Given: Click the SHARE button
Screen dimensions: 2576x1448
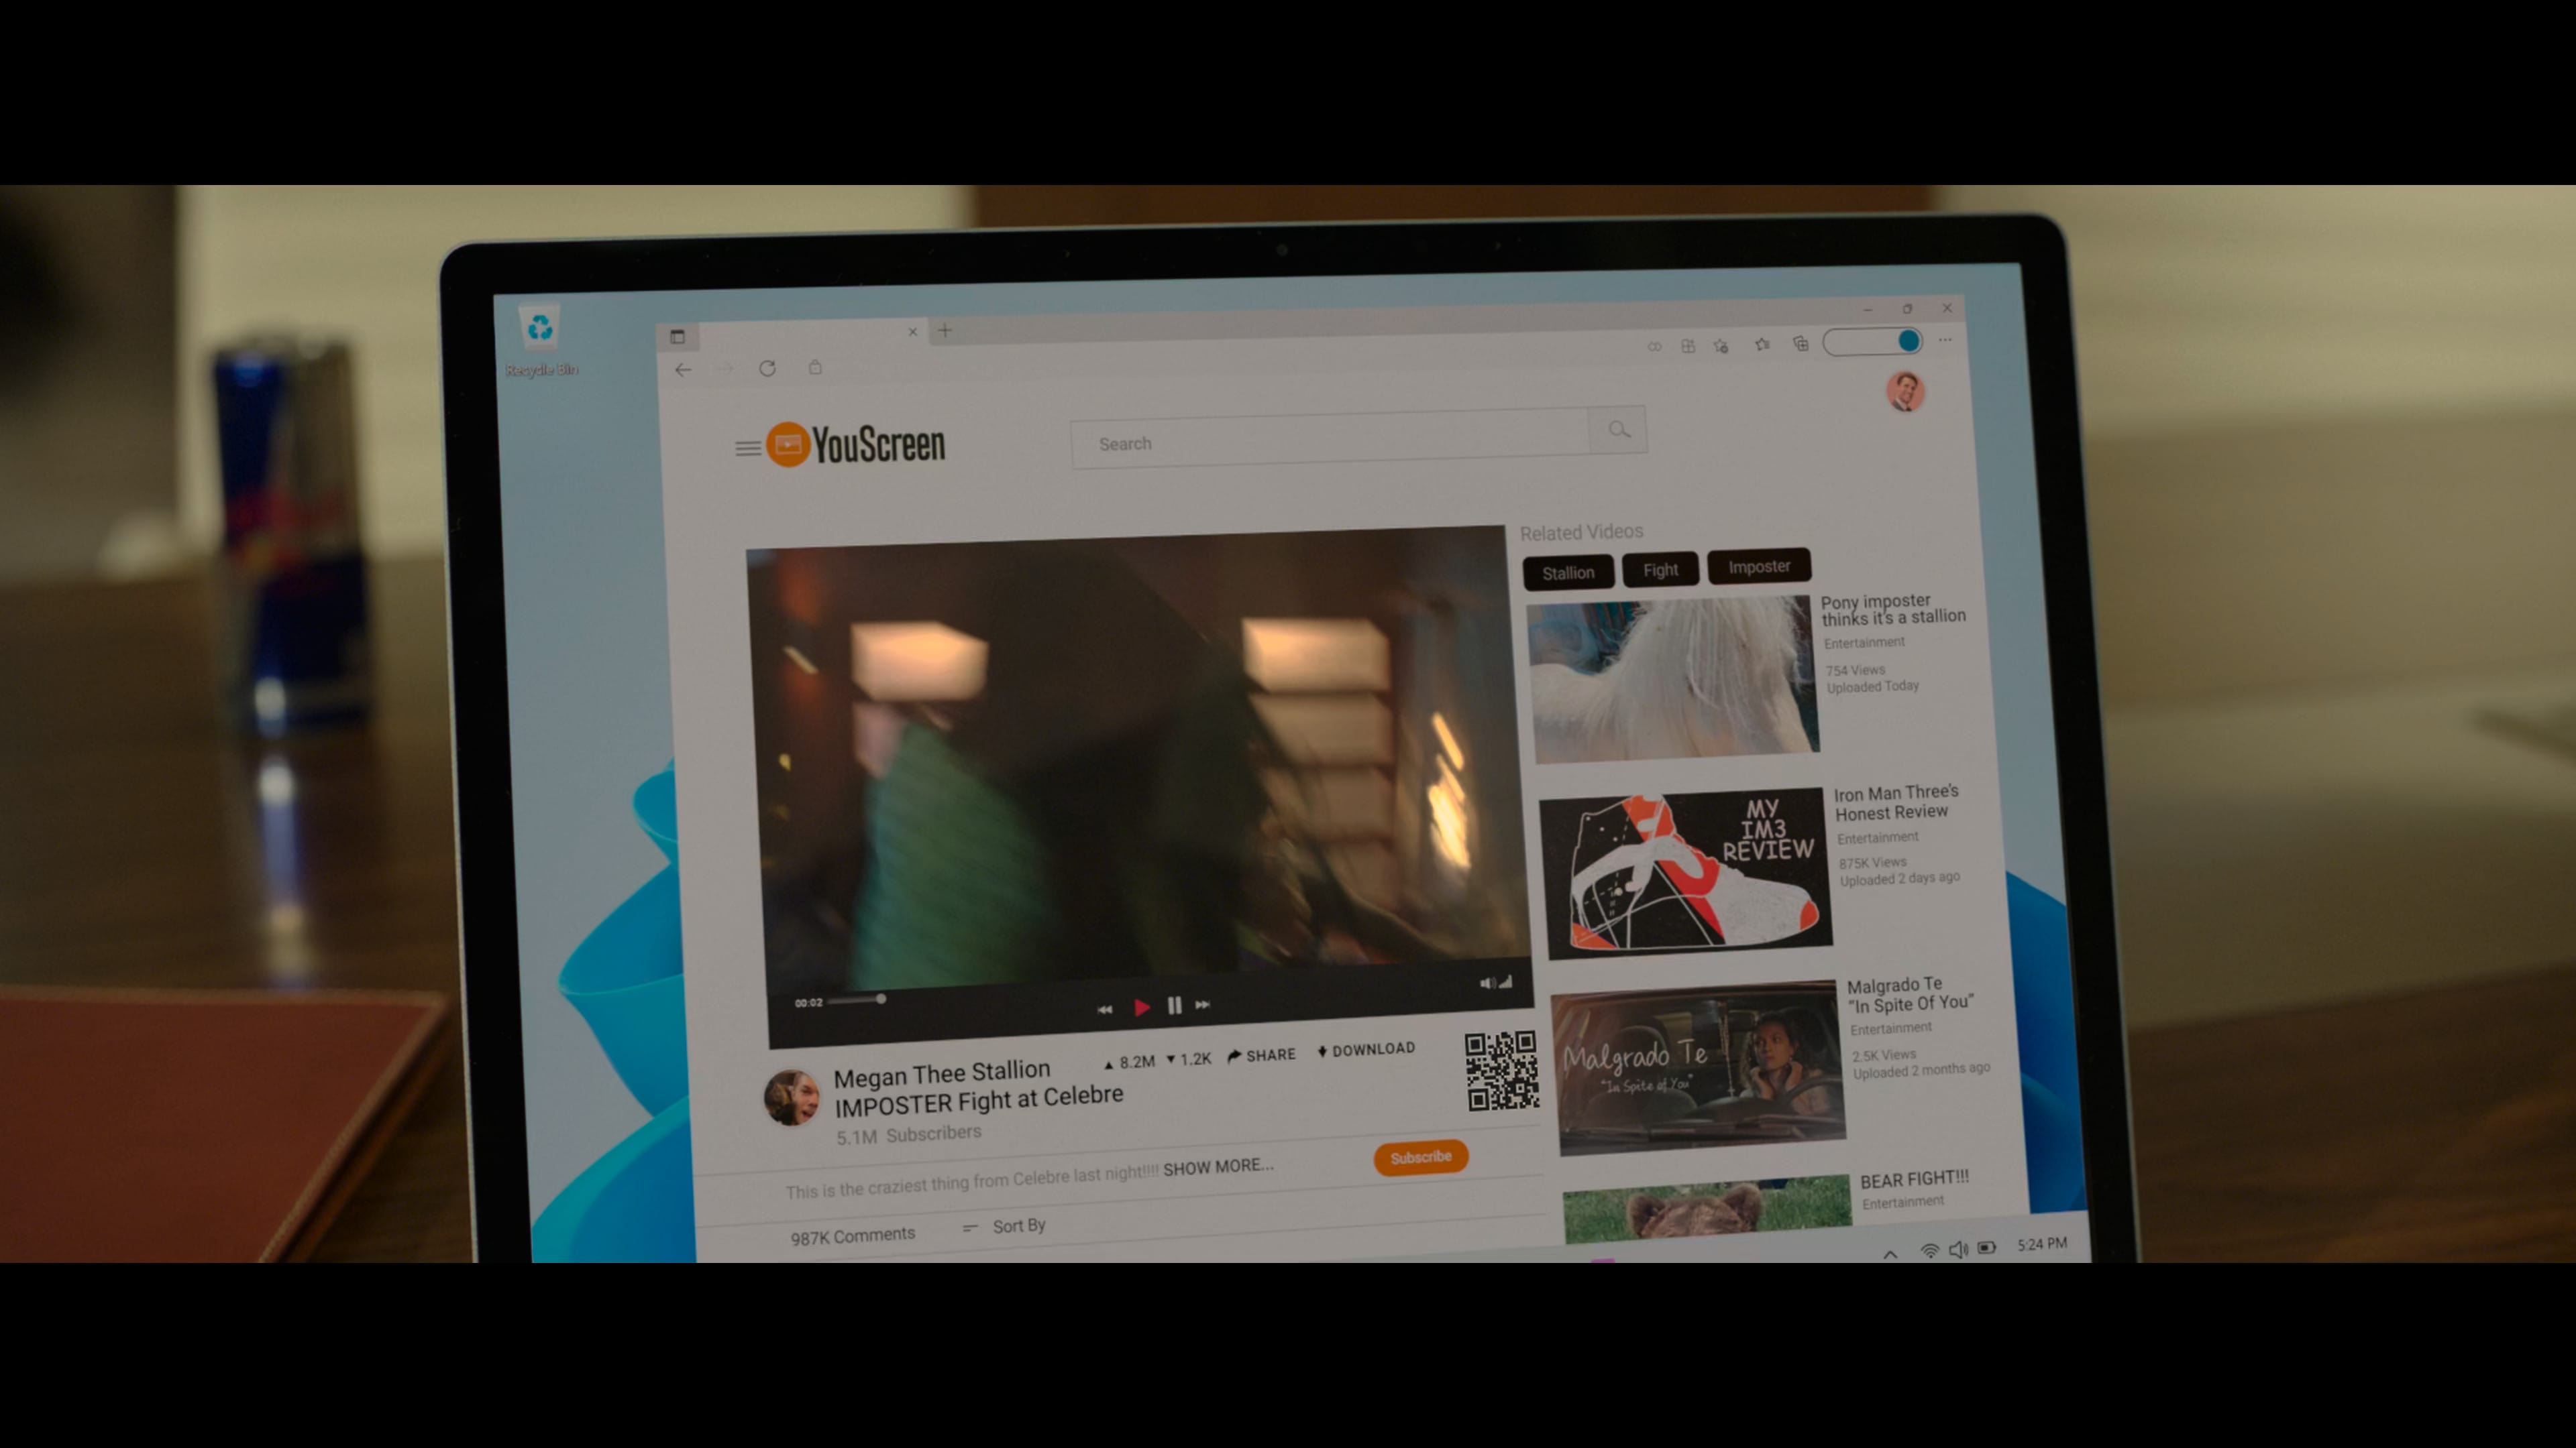Looking at the screenshot, I should point(1261,1055).
